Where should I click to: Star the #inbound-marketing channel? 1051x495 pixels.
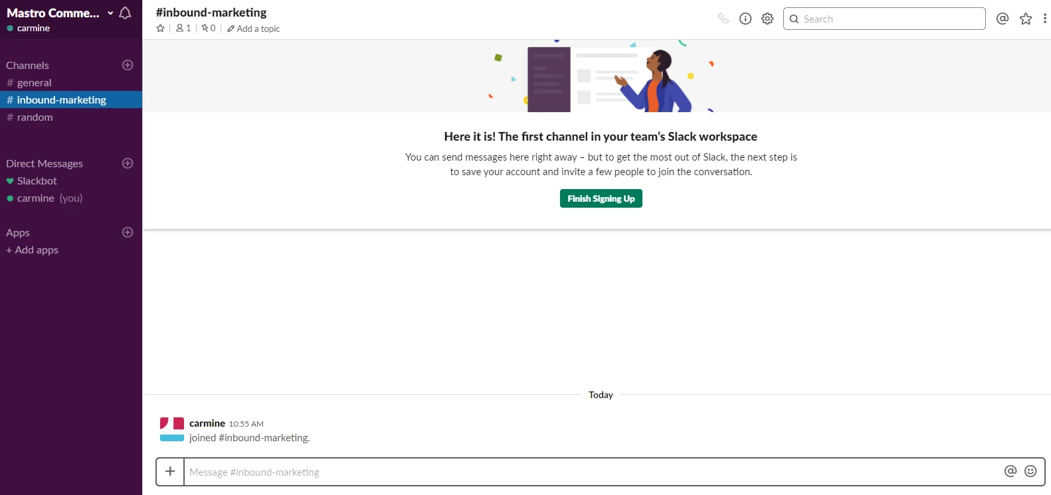(x=160, y=29)
